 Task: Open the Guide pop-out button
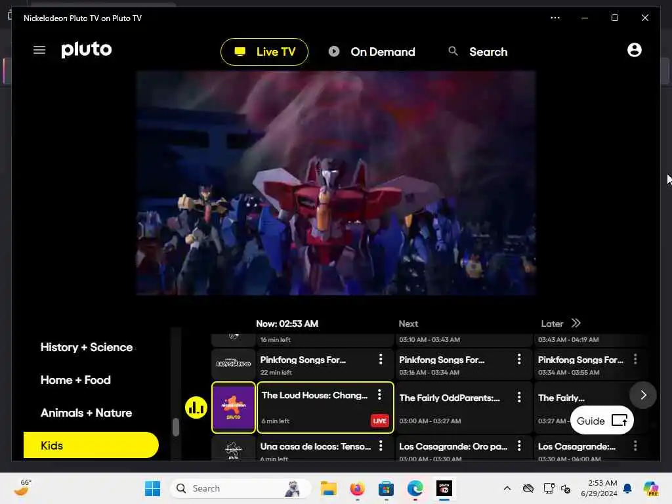tap(602, 421)
